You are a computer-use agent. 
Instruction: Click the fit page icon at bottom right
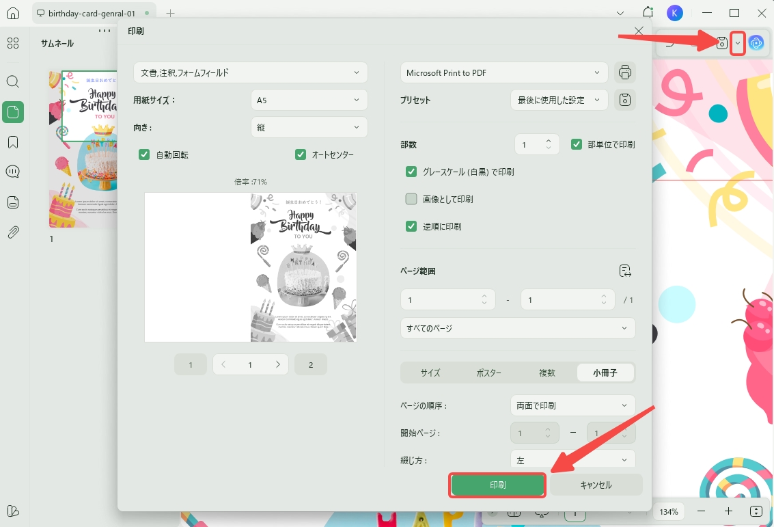click(756, 512)
